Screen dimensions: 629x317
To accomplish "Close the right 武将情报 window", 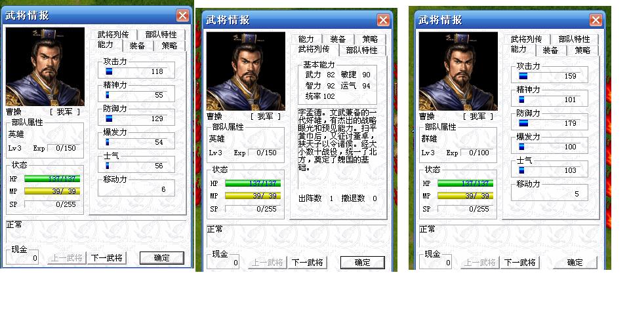I will (x=596, y=20).
